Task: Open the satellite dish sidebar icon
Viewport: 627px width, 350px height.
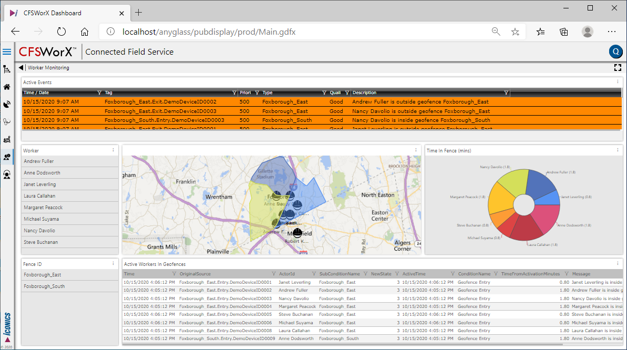Action: [7, 105]
